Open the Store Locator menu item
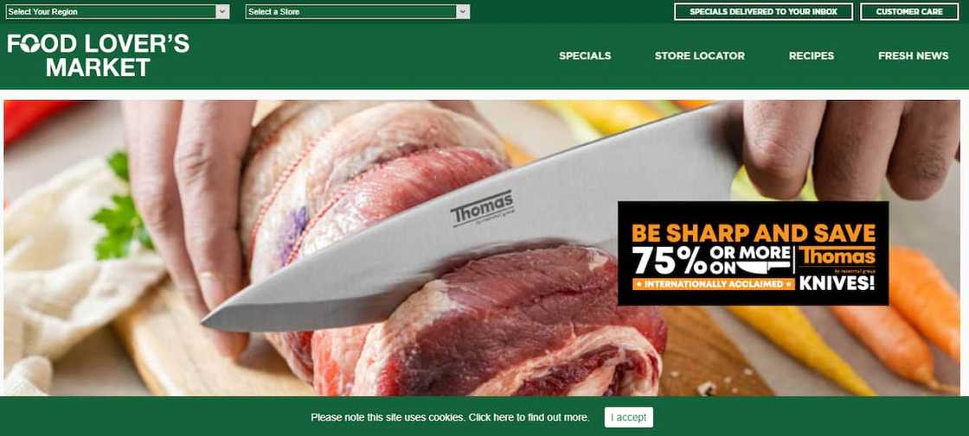The width and height of the screenshot is (969, 436). pos(700,55)
